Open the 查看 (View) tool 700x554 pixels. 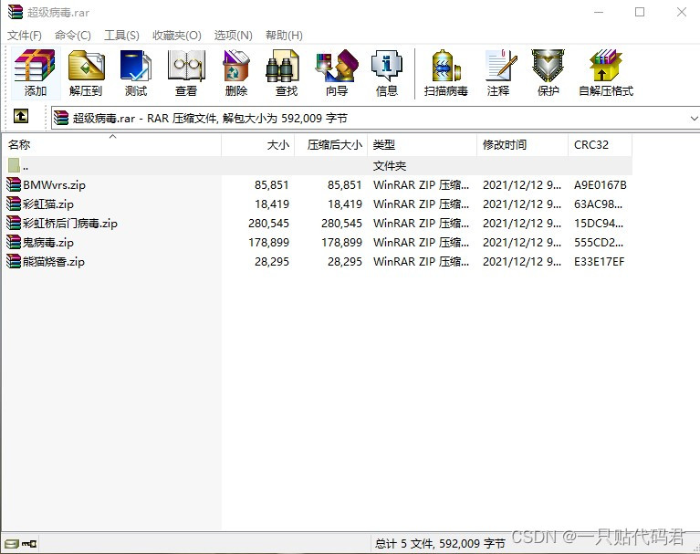pyautogui.click(x=186, y=74)
